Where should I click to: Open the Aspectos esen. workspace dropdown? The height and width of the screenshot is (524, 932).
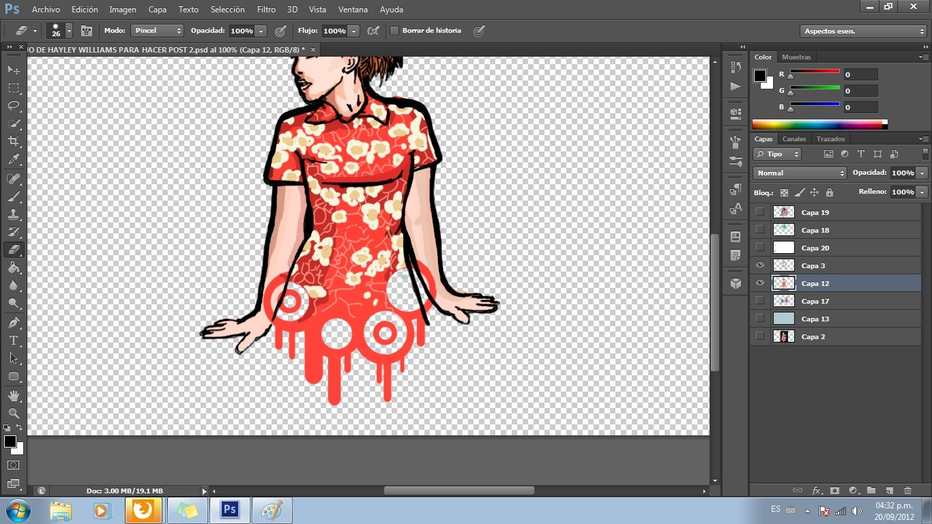pyautogui.click(x=863, y=31)
